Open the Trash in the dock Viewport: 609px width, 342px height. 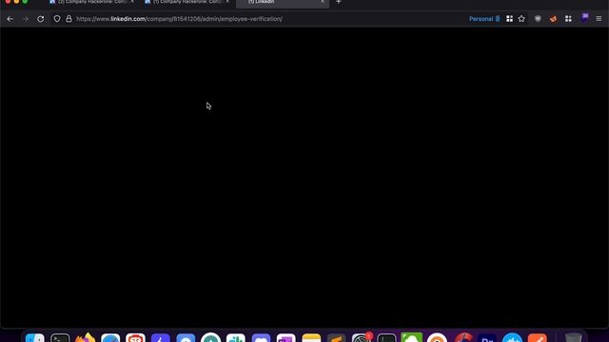point(573,338)
